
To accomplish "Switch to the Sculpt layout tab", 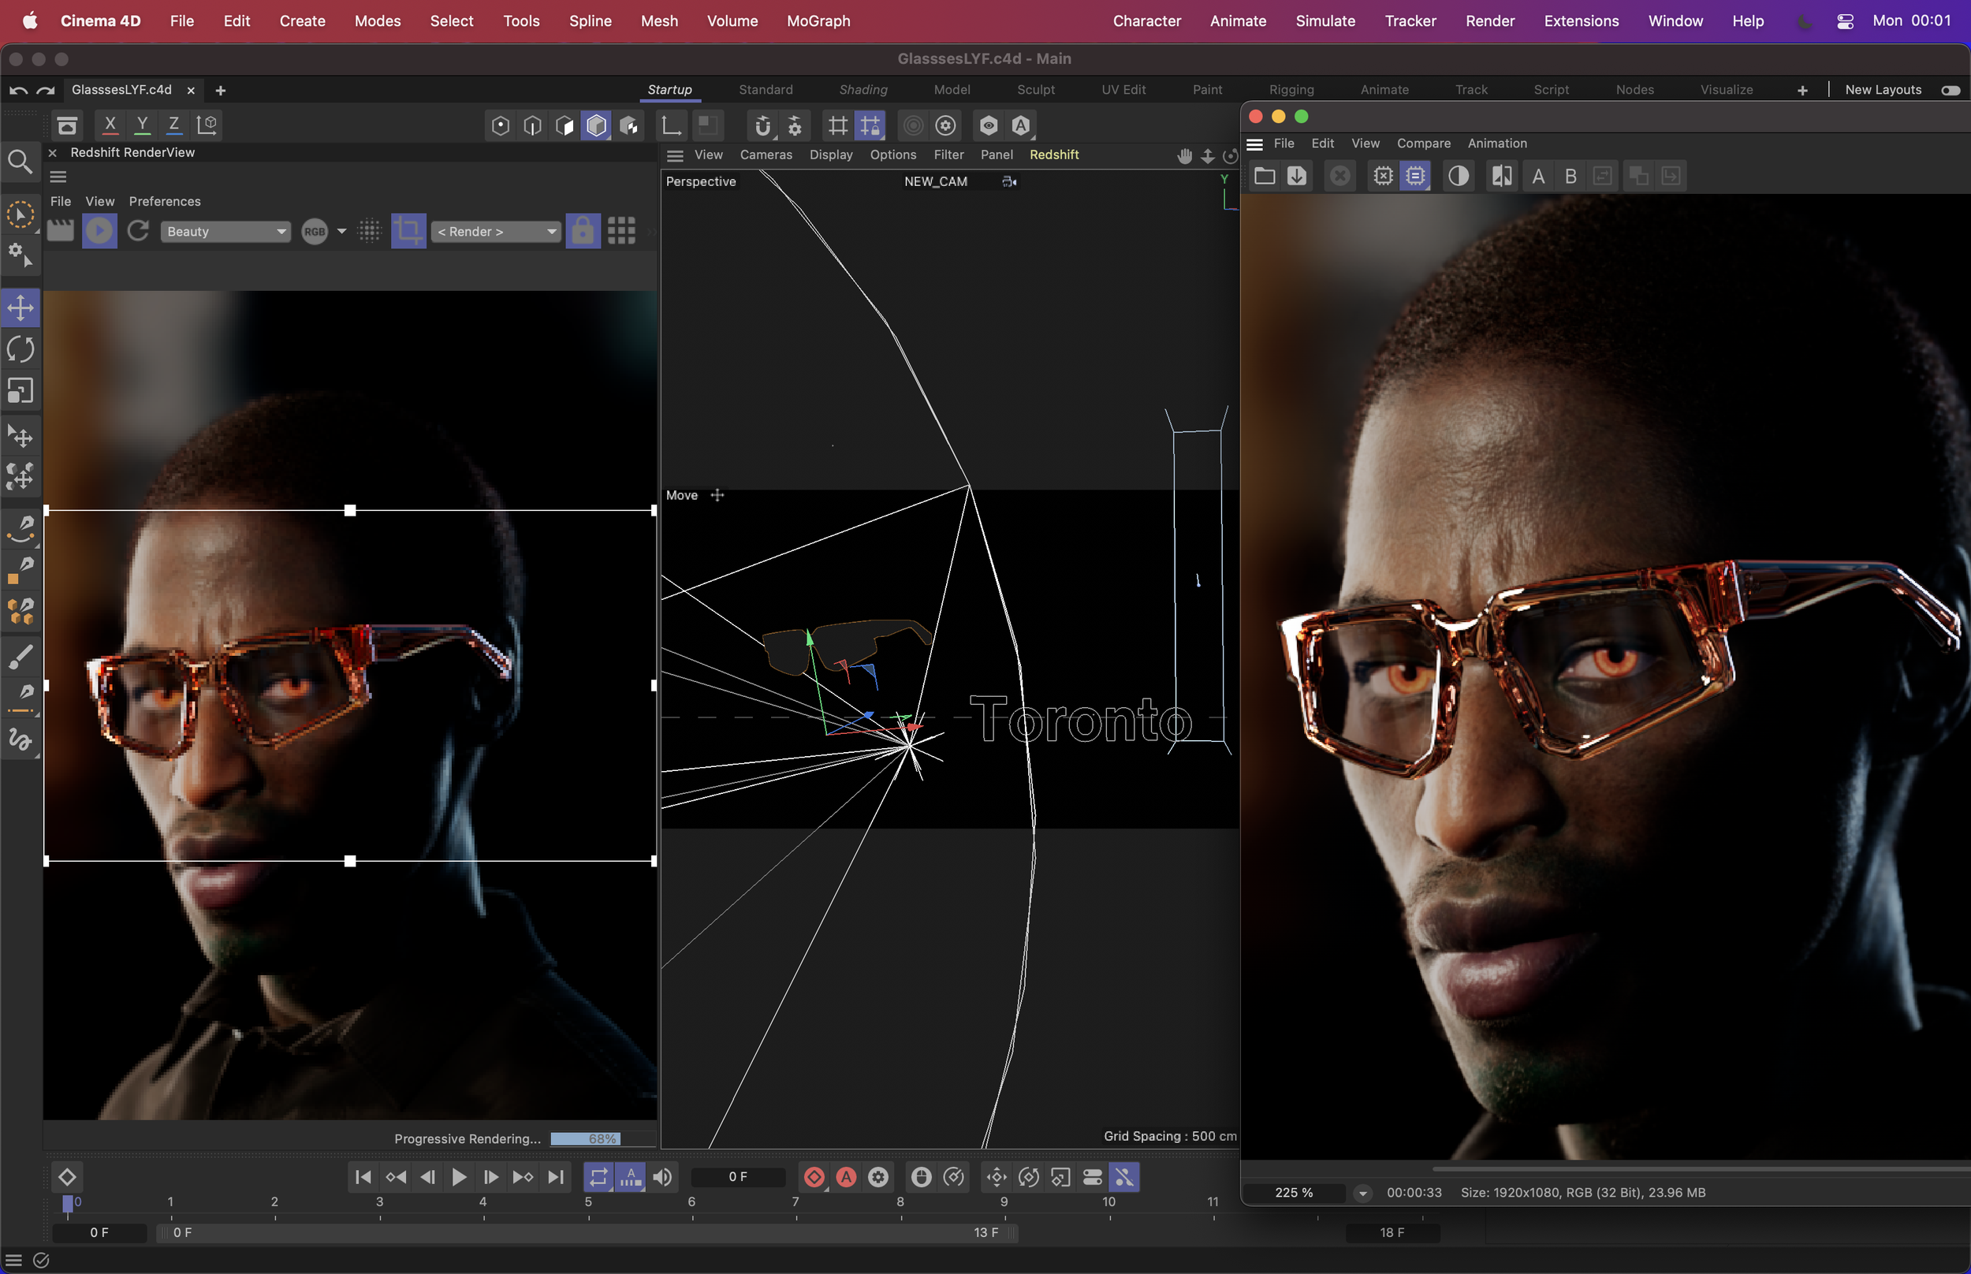I will pos(1034,89).
